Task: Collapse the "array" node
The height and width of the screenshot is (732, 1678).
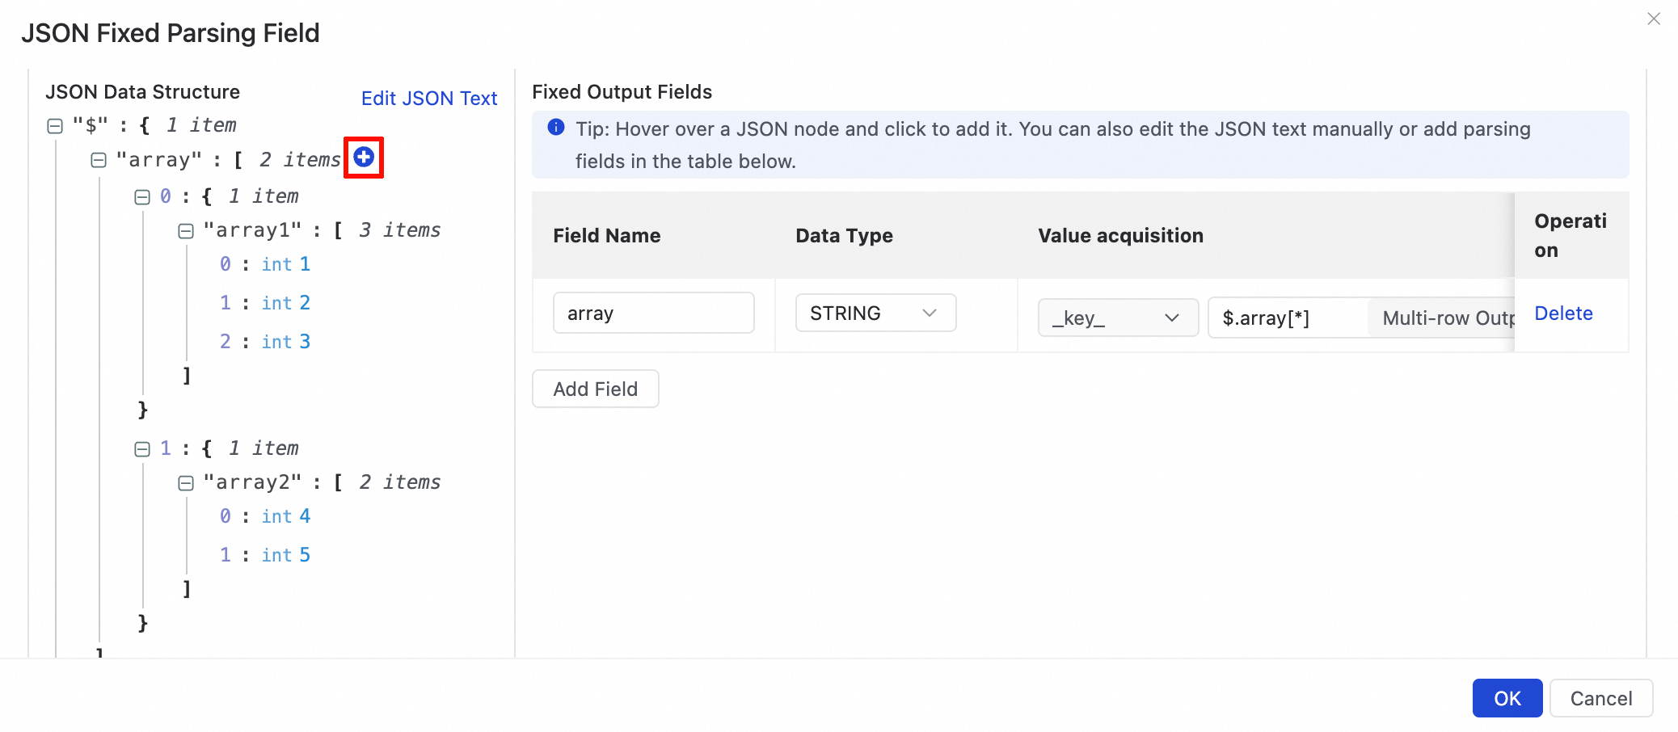Action: [99, 160]
